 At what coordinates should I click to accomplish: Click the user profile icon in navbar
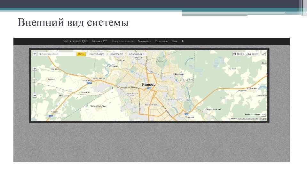[x=183, y=41]
